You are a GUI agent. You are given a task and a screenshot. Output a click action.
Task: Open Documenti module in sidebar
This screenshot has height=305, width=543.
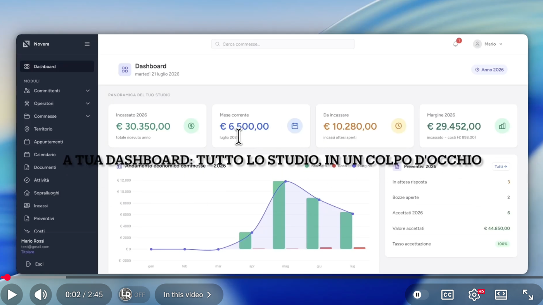point(57,167)
